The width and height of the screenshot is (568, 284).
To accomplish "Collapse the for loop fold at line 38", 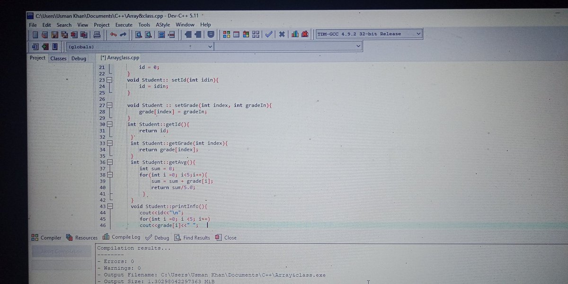I will (109, 175).
